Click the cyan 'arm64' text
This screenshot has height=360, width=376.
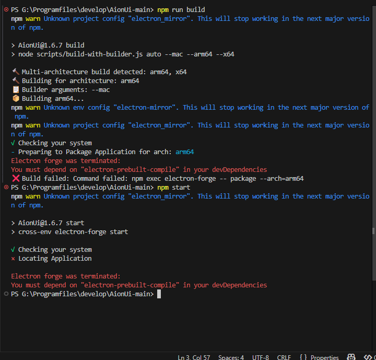pos(185,152)
